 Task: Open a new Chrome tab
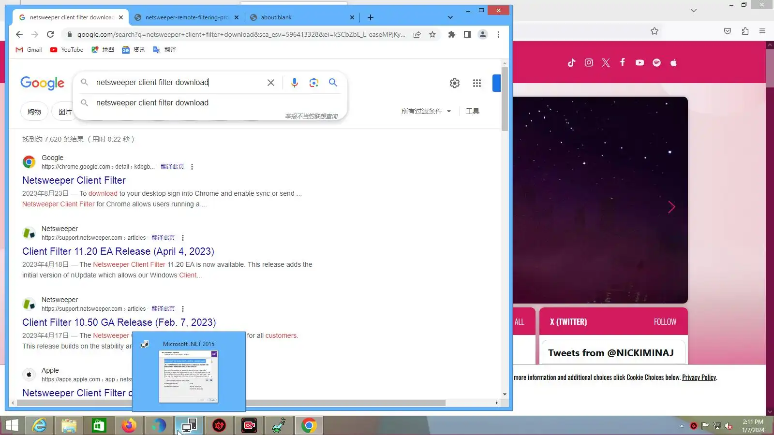point(371,17)
